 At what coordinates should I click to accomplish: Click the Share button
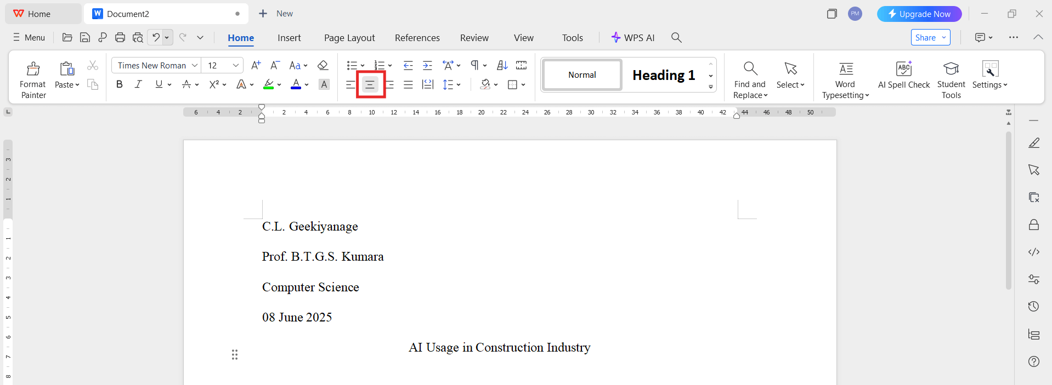931,37
